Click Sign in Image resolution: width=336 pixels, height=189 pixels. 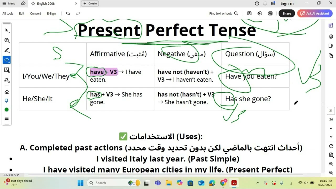pyautogui.click(x=287, y=3)
